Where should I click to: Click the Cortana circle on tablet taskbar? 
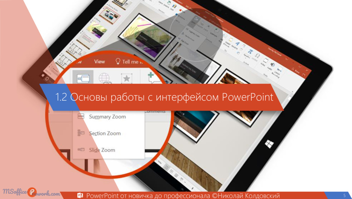(47, 78)
